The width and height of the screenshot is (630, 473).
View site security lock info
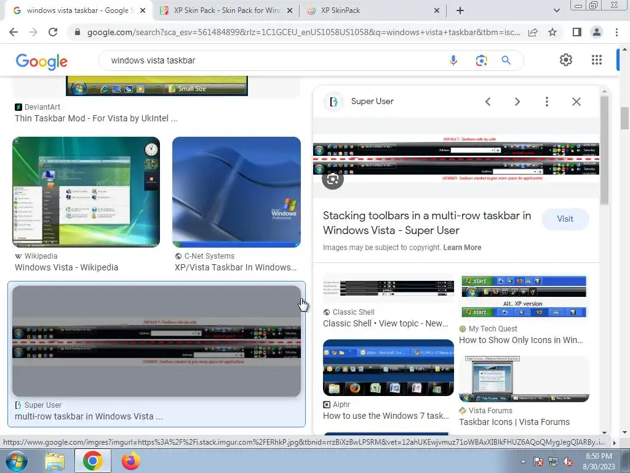pos(78,32)
